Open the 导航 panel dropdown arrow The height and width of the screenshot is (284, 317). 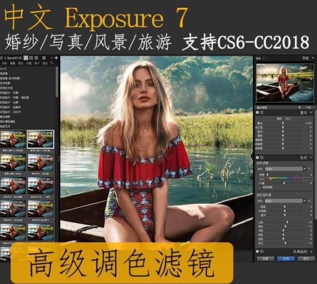(x=313, y=58)
